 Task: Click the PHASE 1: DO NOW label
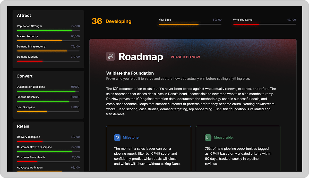click(x=185, y=57)
